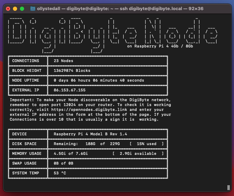Click the EXTERNAL IP label

point(25,90)
